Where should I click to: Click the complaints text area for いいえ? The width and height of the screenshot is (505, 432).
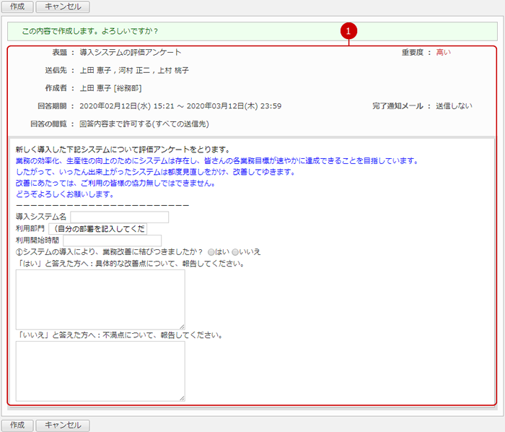100,371
